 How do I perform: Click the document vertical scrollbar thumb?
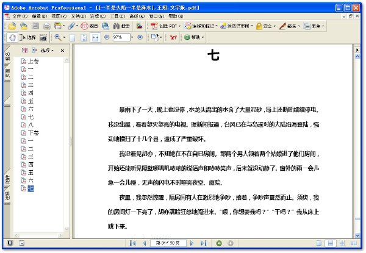[357, 219]
